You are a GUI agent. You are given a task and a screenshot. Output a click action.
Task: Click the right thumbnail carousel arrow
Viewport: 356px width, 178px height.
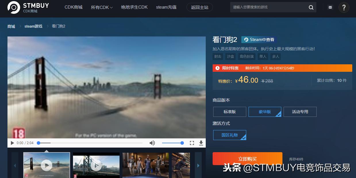click(x=198, y=165)
